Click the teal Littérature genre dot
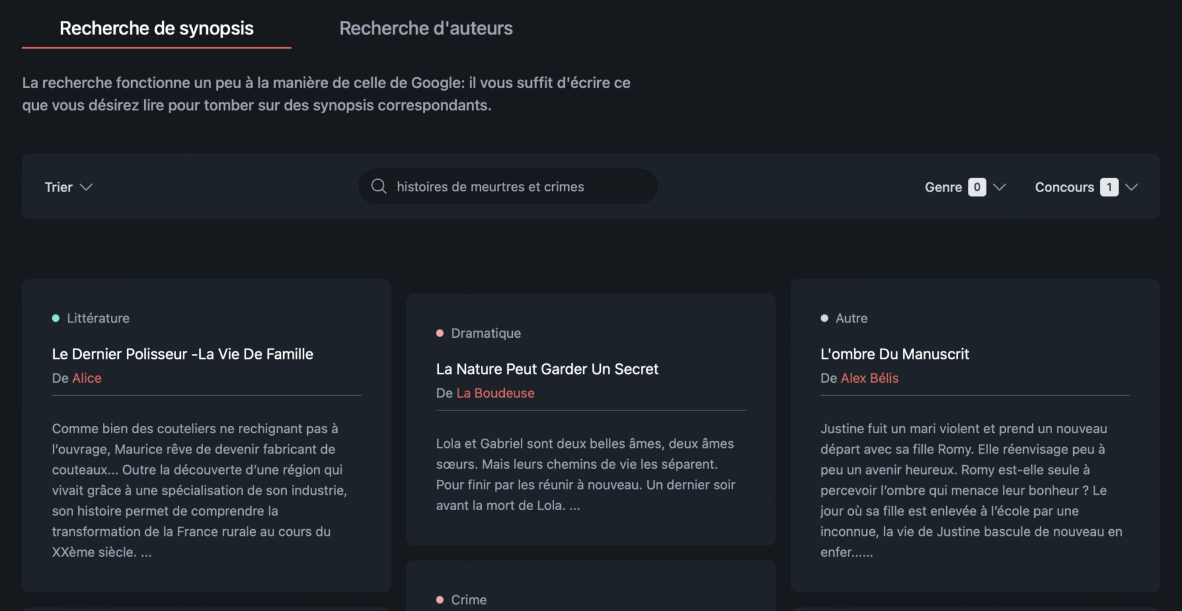Screen dimensions: 1182x611 click(x=56, y=318)
